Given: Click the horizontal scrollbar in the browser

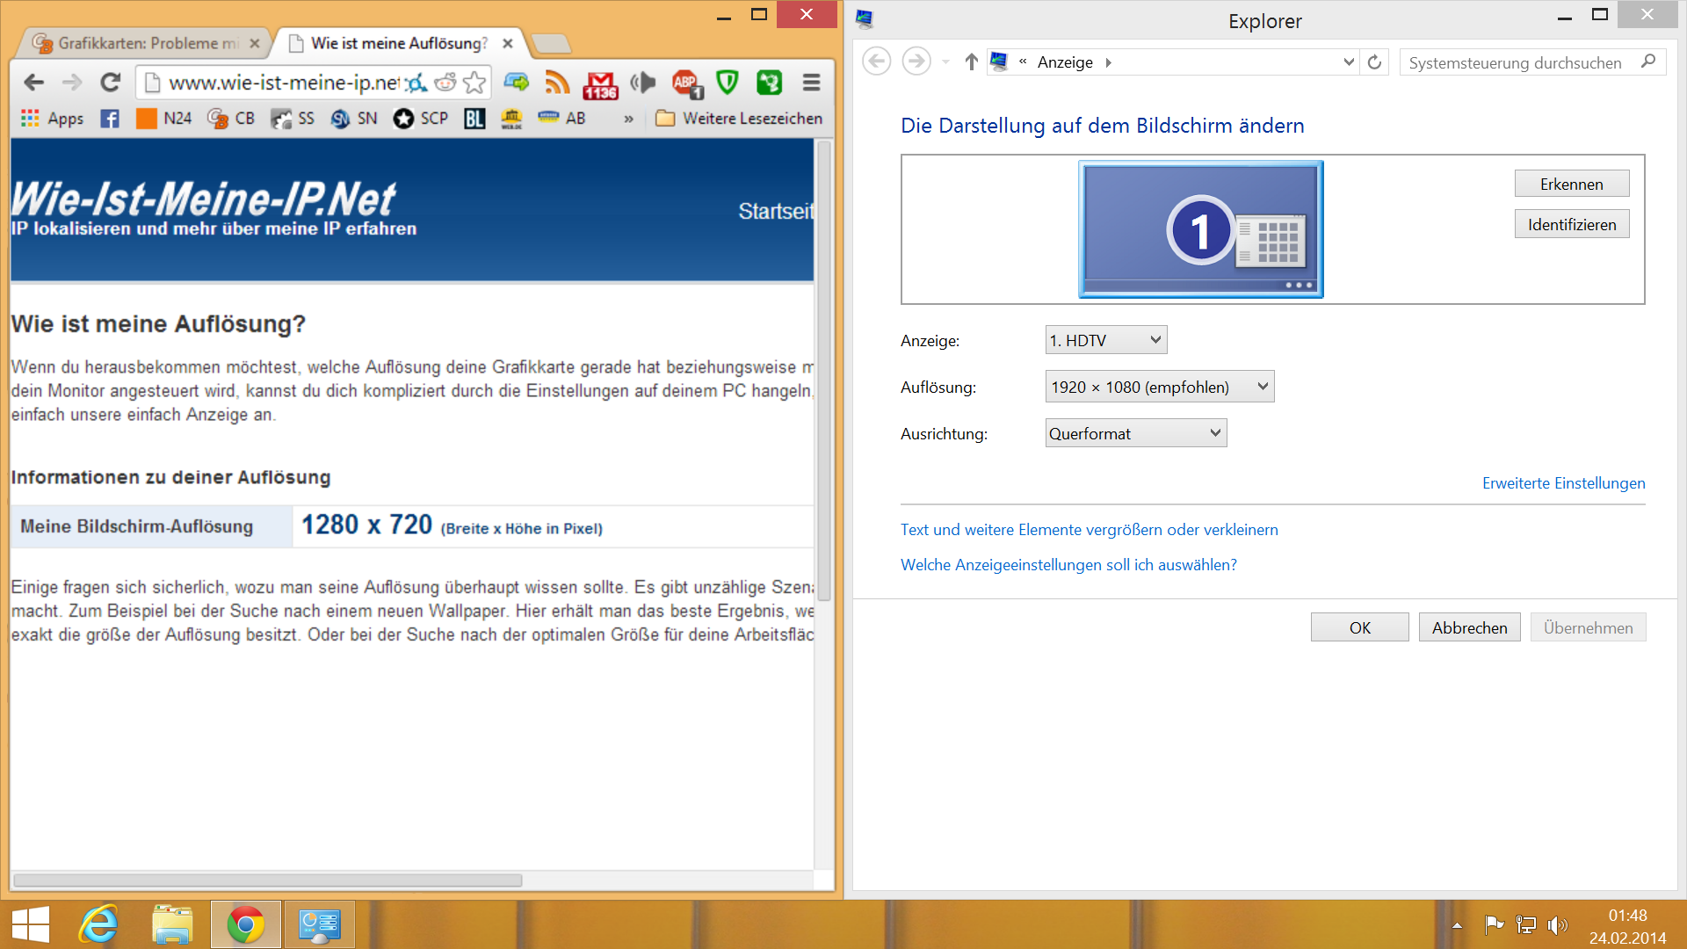Looking at the screenshot, I should [268, 880].
